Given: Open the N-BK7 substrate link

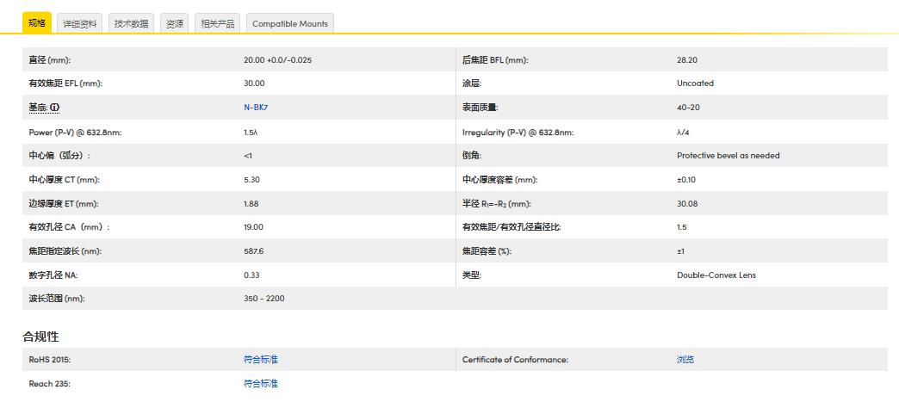Looking at the screenshot, I should pyautogui.click(x=256, y=108).
